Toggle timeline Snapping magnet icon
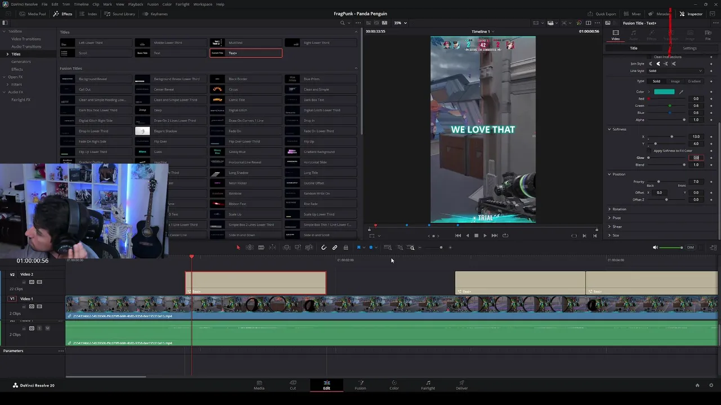The width and height of the screenshot is (721, 405). 324,247
